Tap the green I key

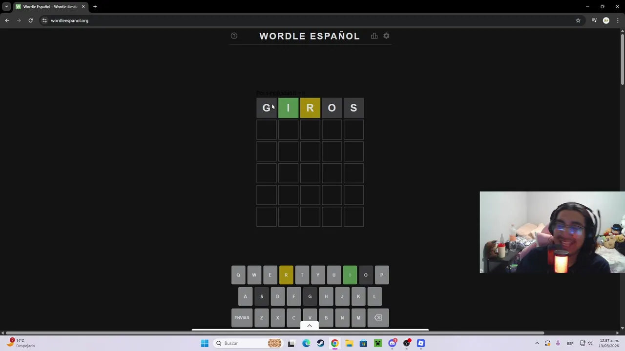(350, 275)
